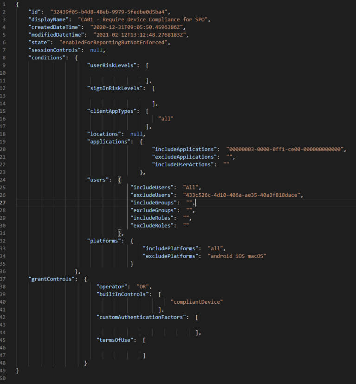Click line number 37 in the gutter
Screen dimensions: 356x384
pos(5,279)
